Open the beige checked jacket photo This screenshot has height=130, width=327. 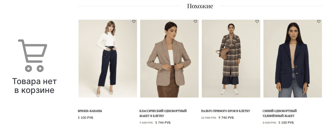point(169,59)
